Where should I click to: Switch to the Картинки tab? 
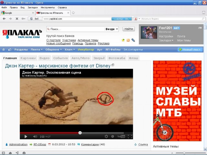(28, 58)
